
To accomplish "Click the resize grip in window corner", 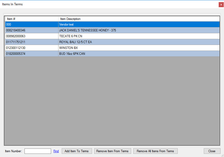I will pyautogui.click(x=223, y=156).
